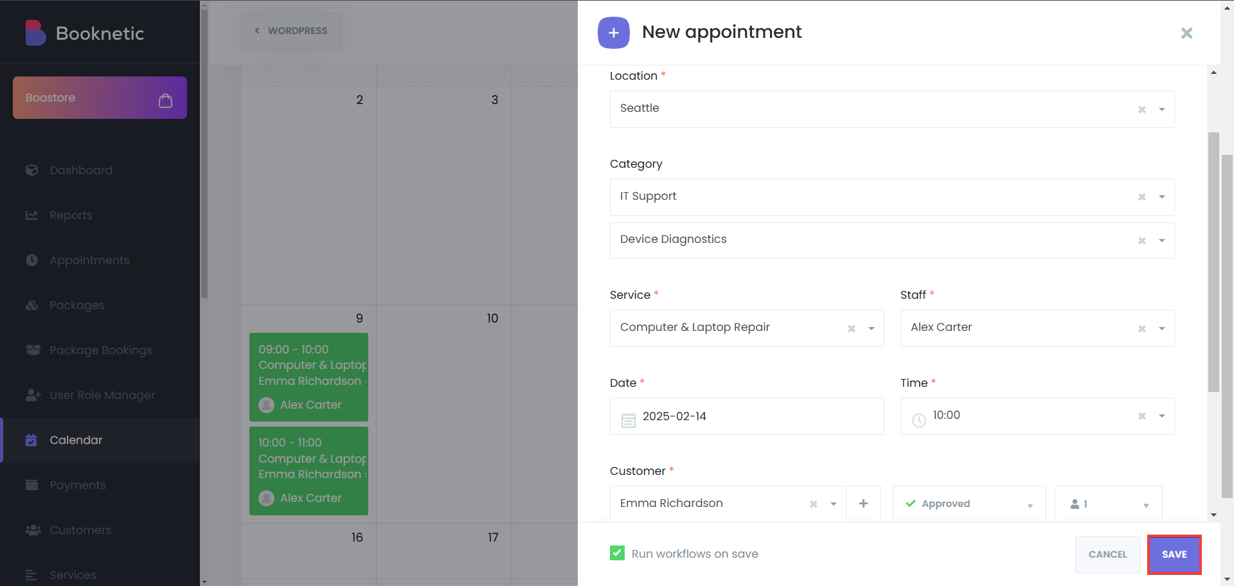The height and width of the screenshot is (586, 1234).
Task: Clear the Device Diagnostics category selection
Action: coord(1142,240)
